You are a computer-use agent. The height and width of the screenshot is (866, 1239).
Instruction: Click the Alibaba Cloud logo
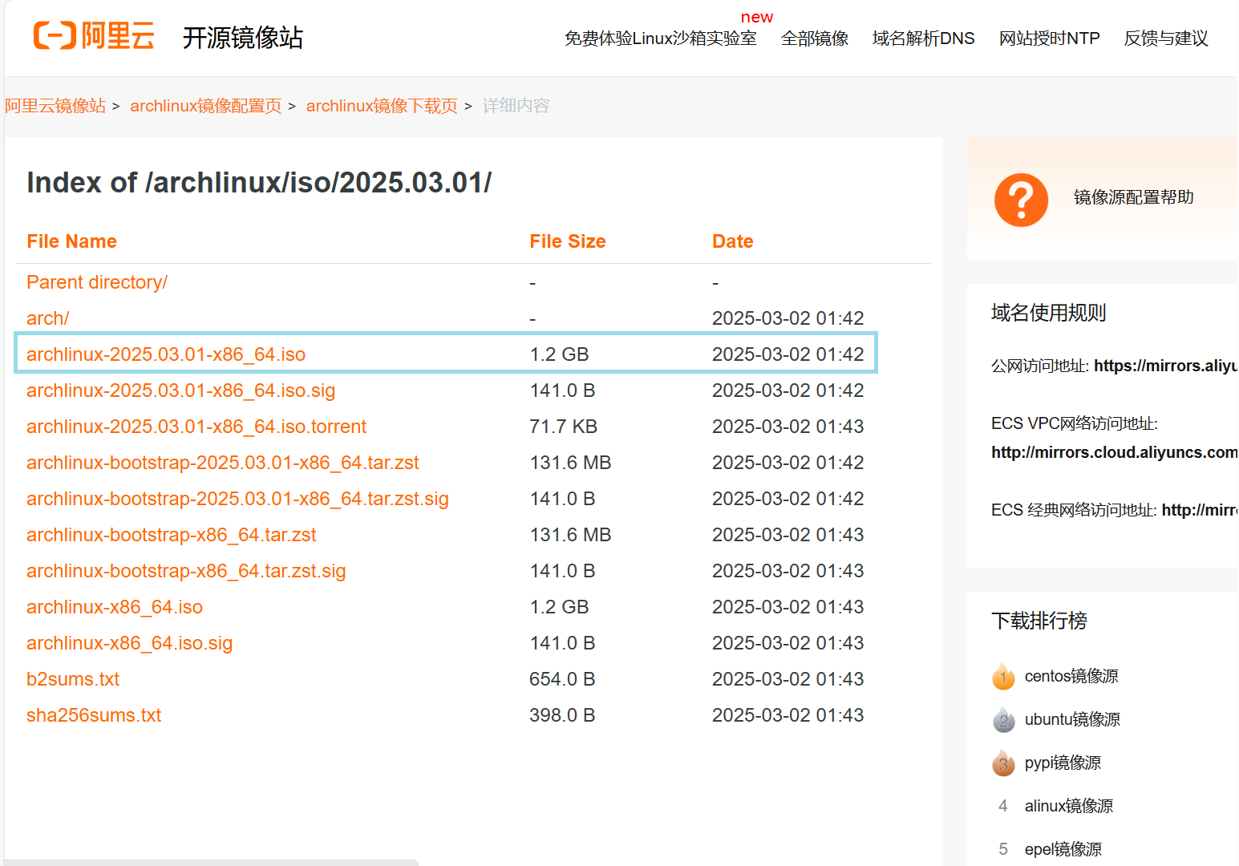pos(94,36)
